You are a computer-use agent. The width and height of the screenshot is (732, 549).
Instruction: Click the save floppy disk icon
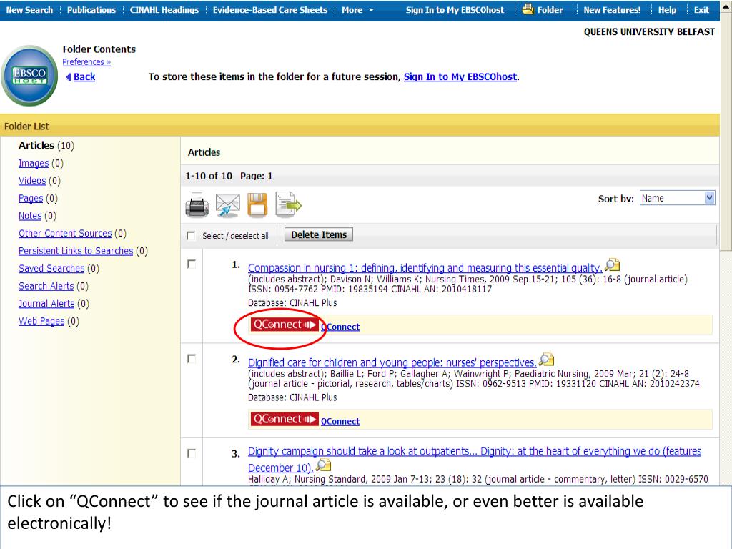click(257, 205)
